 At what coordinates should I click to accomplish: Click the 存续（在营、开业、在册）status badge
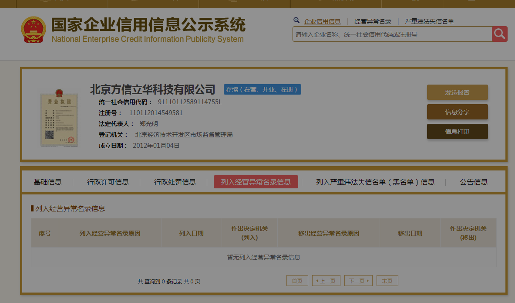point(263,89)
